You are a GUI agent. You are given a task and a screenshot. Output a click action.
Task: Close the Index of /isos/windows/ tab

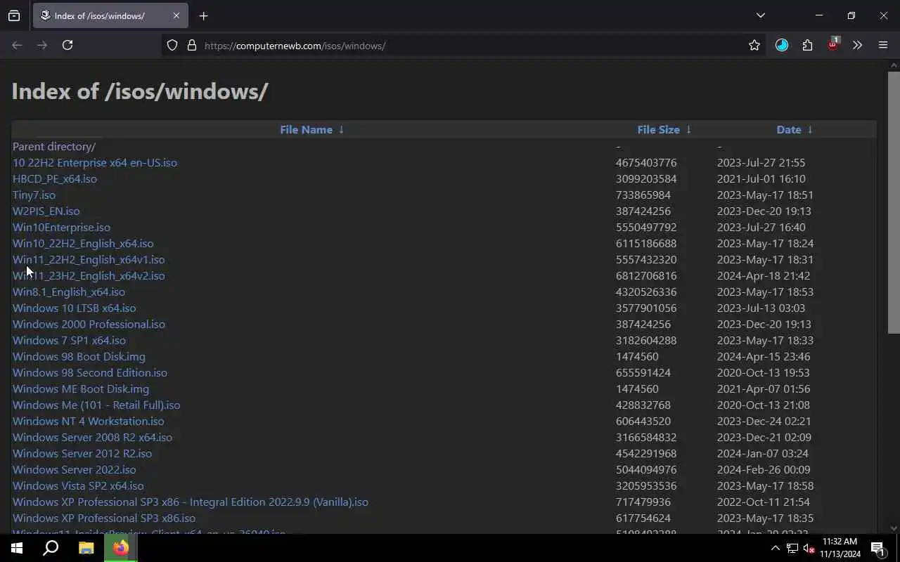[x=176, y=15]
